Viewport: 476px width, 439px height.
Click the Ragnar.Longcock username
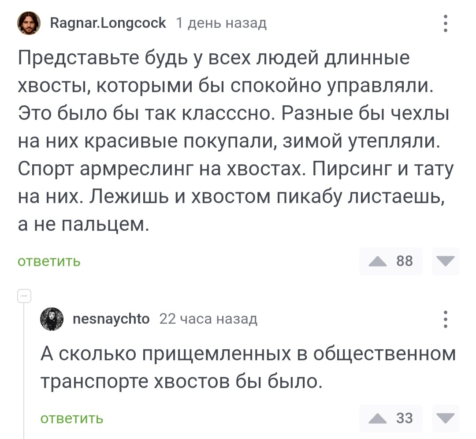108,22
